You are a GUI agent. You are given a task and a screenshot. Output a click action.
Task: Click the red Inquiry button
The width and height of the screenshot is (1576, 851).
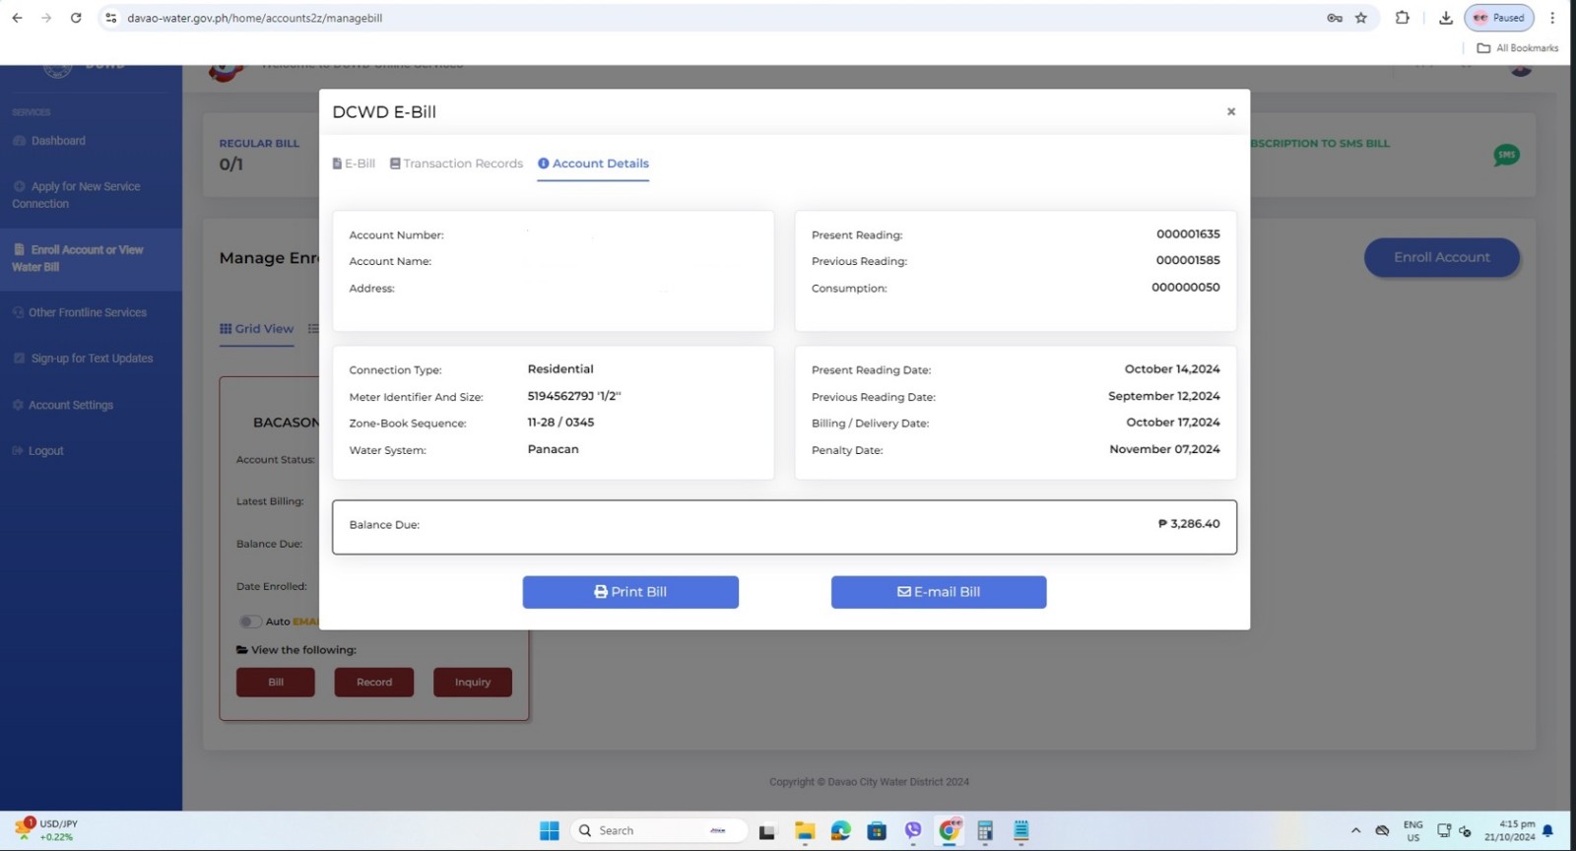point(473,683)
